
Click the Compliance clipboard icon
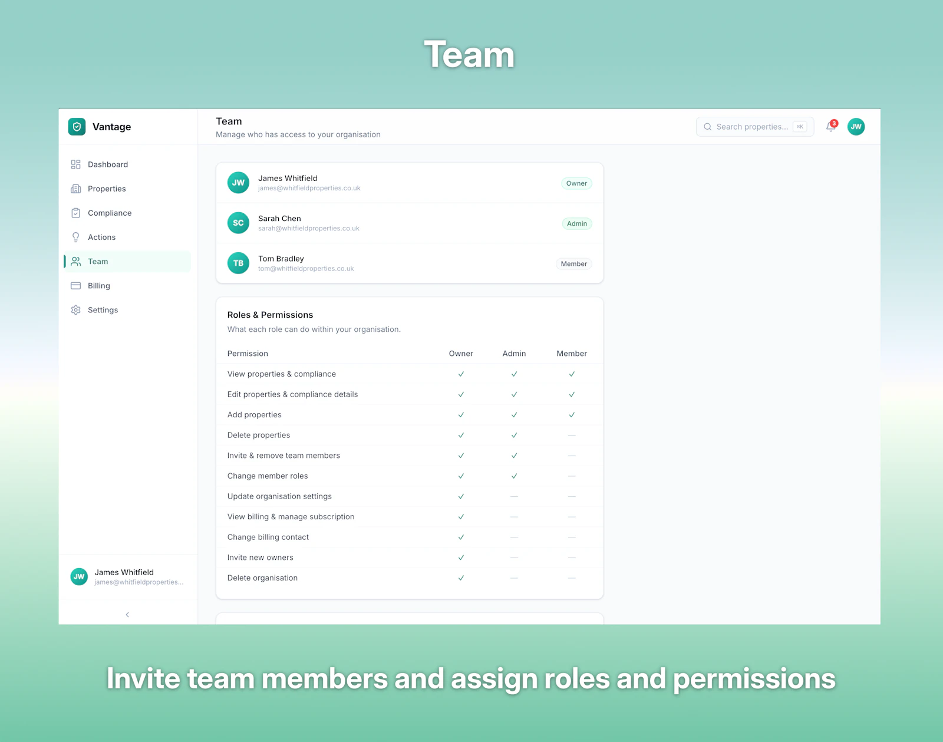[76, 213]
